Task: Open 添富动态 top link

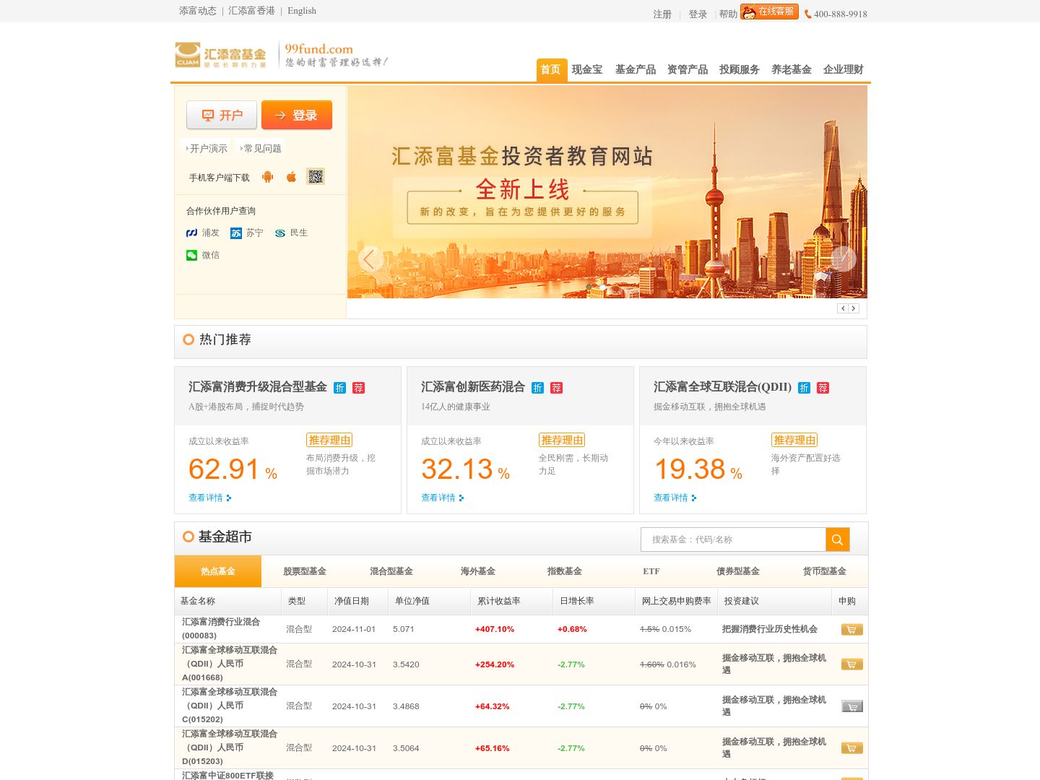Action: [x=198, y=11]
